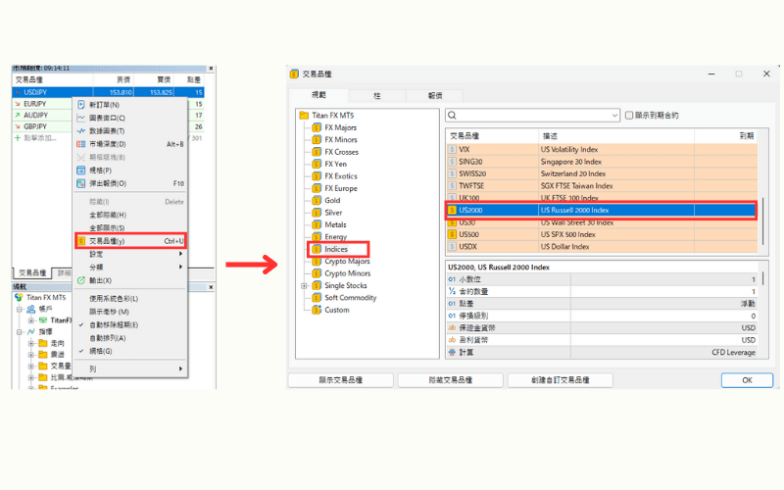Click the 顯示交易品種 button

click(341, 380)
